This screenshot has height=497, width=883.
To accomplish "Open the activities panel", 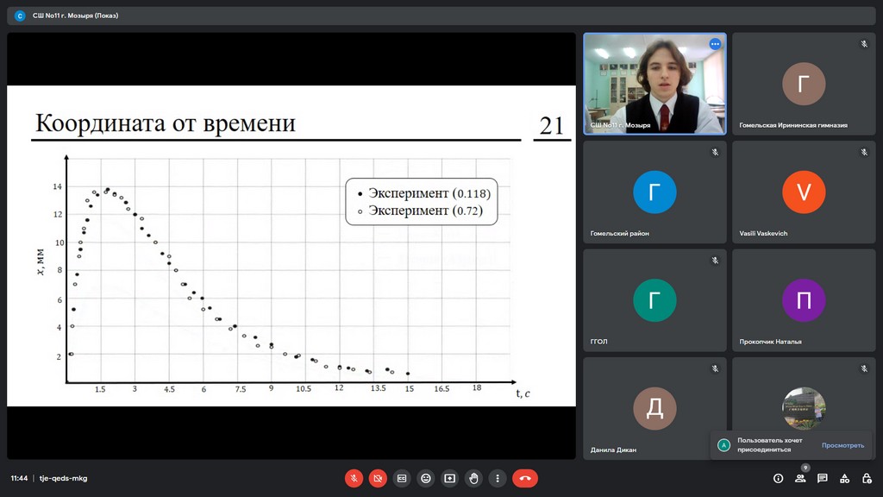I will tap(845, 478).
